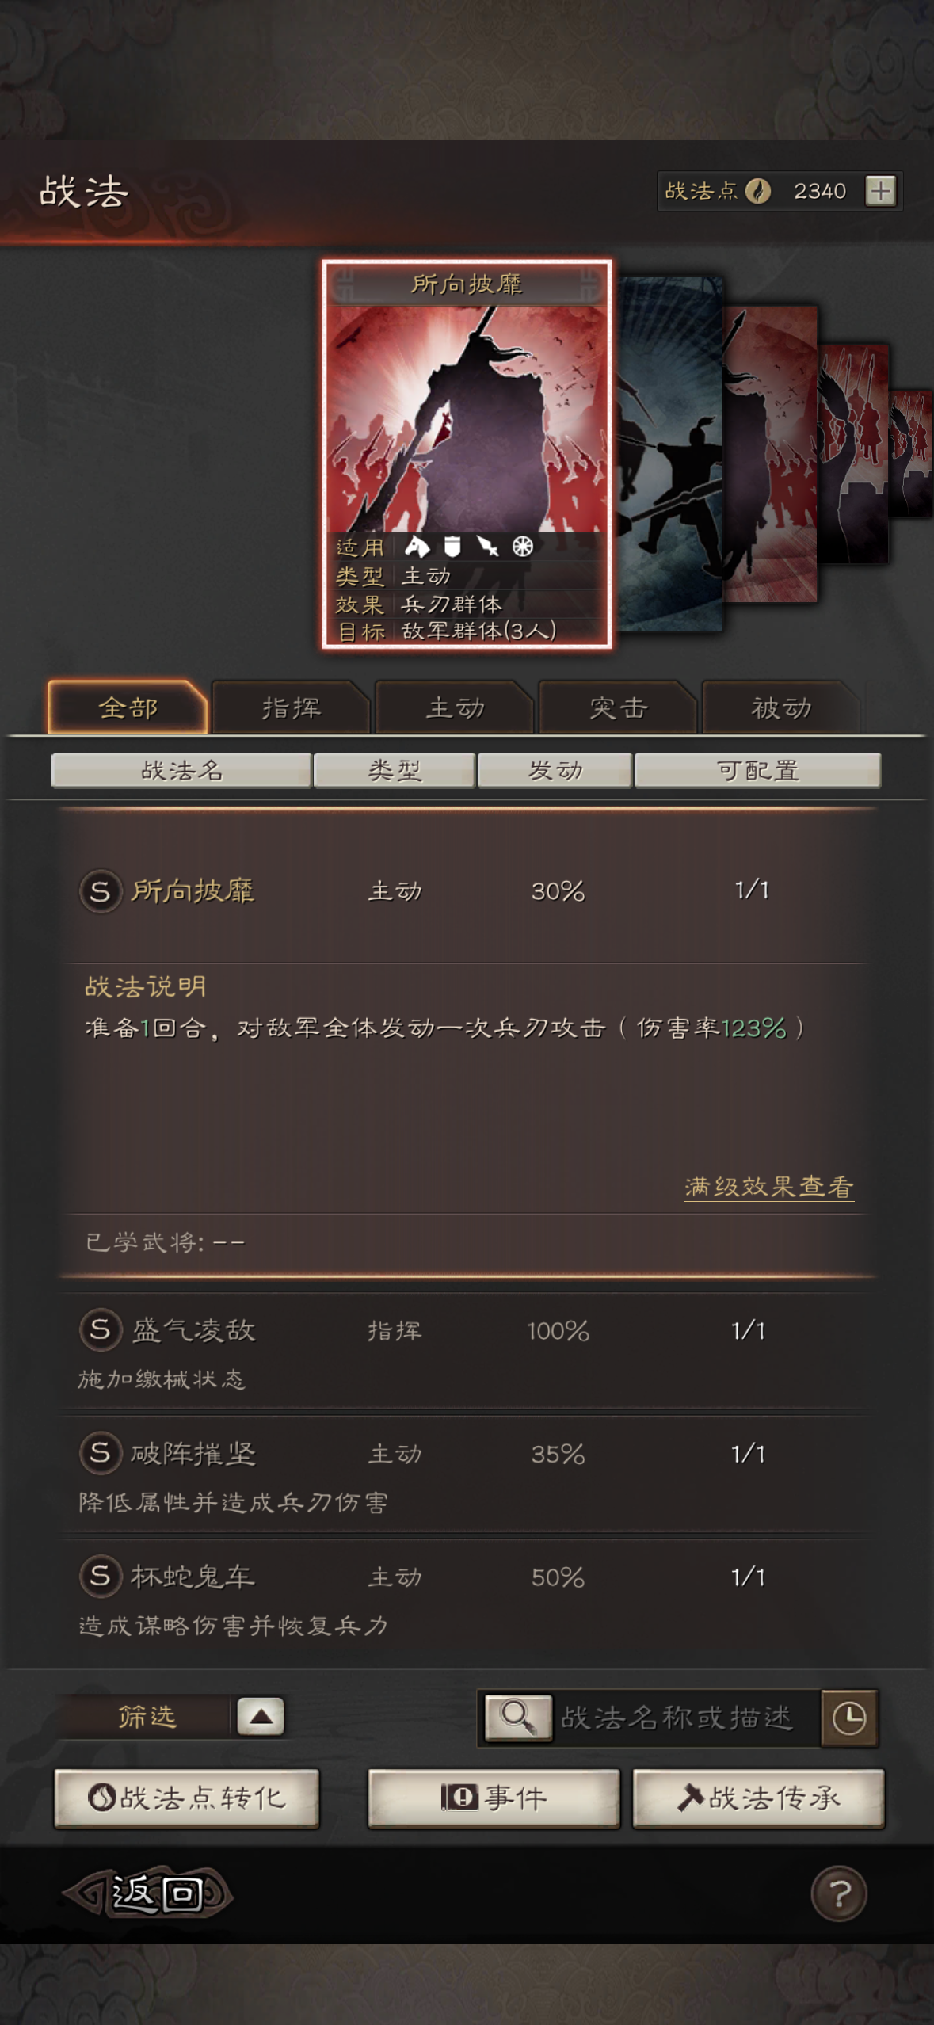Tap the 战法点 flame coin icon
Viewport: 934px width, 2025px height.
(758, 191)
